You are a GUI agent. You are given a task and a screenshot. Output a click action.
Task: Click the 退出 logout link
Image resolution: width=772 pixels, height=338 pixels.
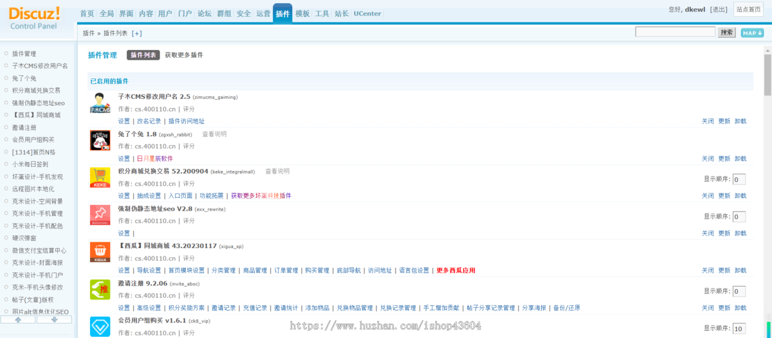719,10
